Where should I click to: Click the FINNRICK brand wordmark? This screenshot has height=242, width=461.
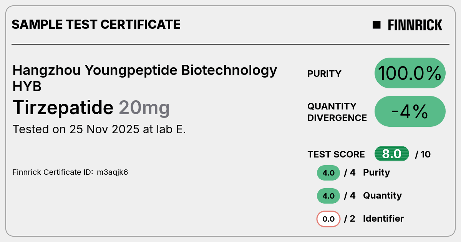click(x=415, y=25)
